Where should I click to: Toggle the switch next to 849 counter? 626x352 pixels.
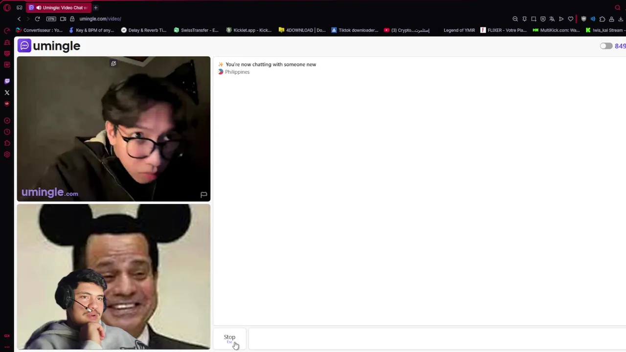point(606,46)
